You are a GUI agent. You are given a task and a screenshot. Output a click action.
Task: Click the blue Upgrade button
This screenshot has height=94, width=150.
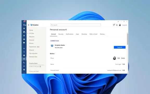click(x=120, y=47)
